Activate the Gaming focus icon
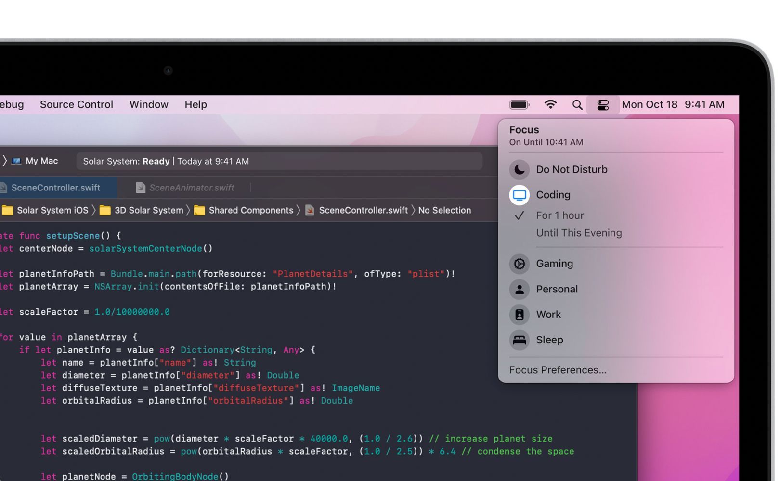The image size is (780, 481). (519, 264)
